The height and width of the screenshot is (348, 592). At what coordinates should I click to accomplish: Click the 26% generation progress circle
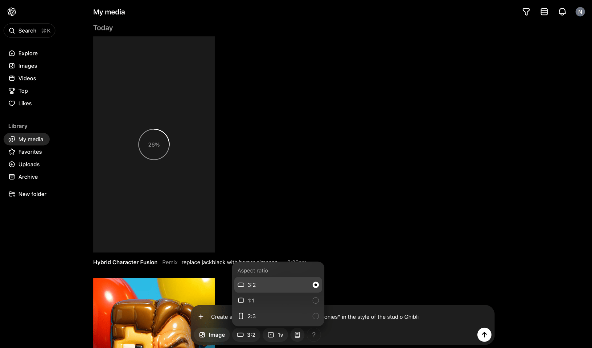(154, 144)
